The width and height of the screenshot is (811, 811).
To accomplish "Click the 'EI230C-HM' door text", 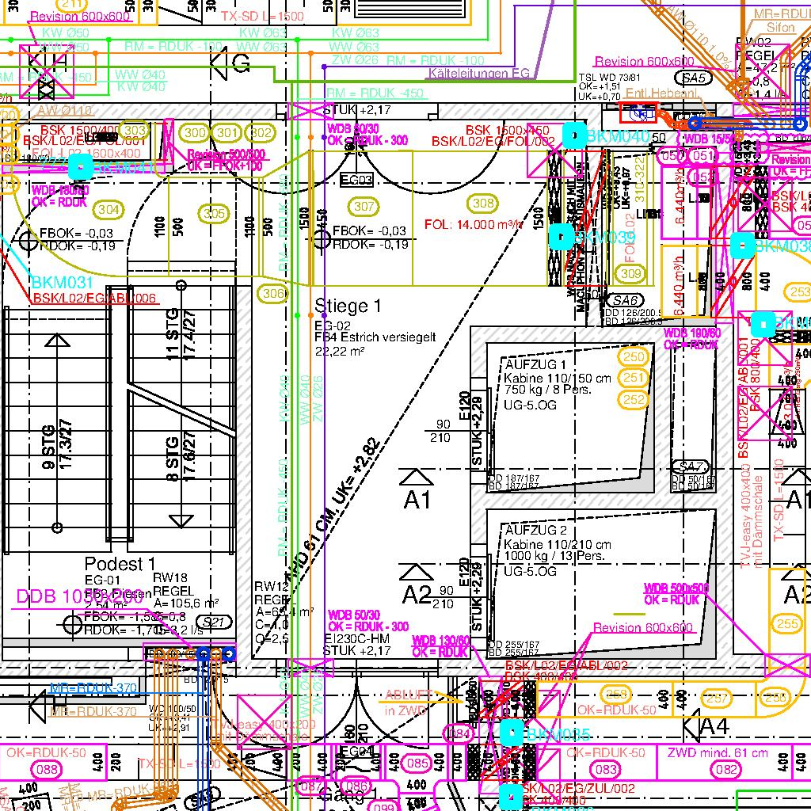I will 356,639.
